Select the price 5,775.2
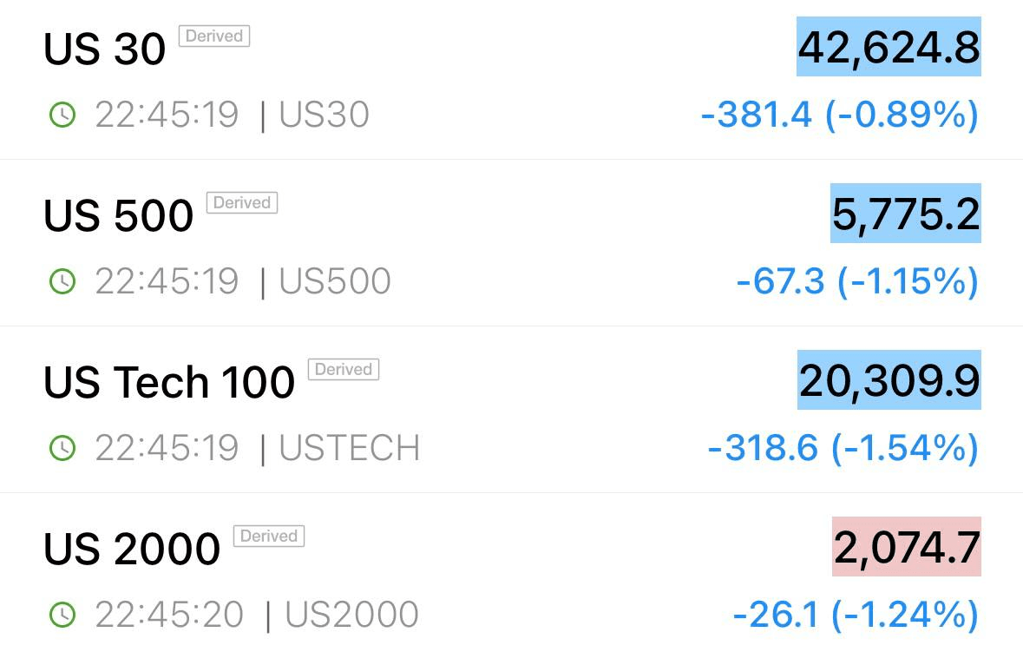 (906, 214)
